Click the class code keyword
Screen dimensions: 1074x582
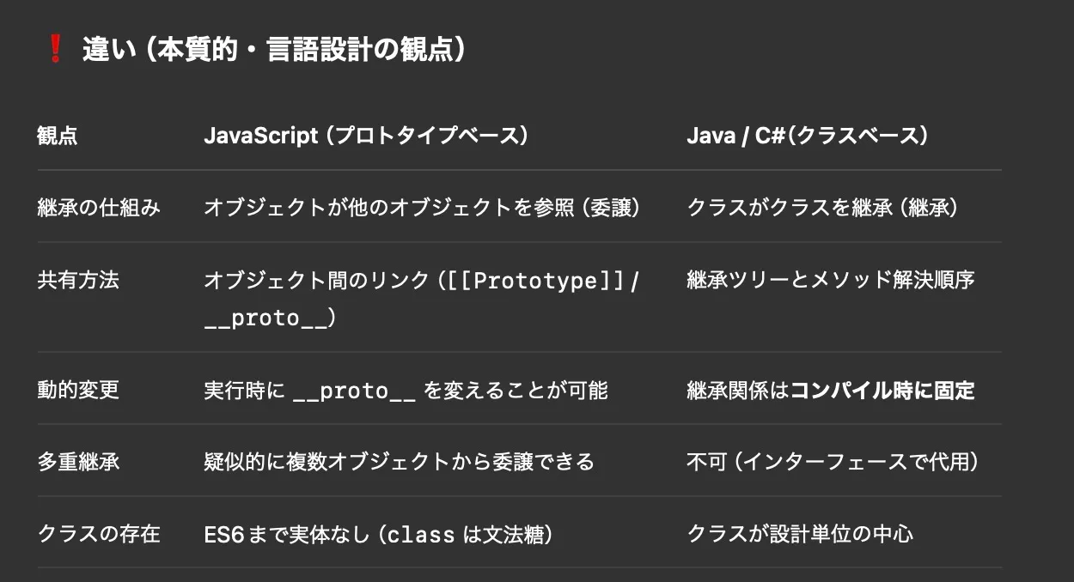click(421, 535)
